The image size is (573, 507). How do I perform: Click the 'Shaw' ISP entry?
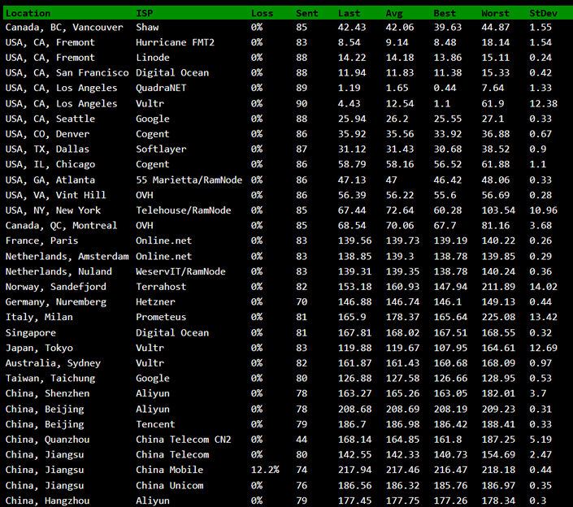(147, 28)
